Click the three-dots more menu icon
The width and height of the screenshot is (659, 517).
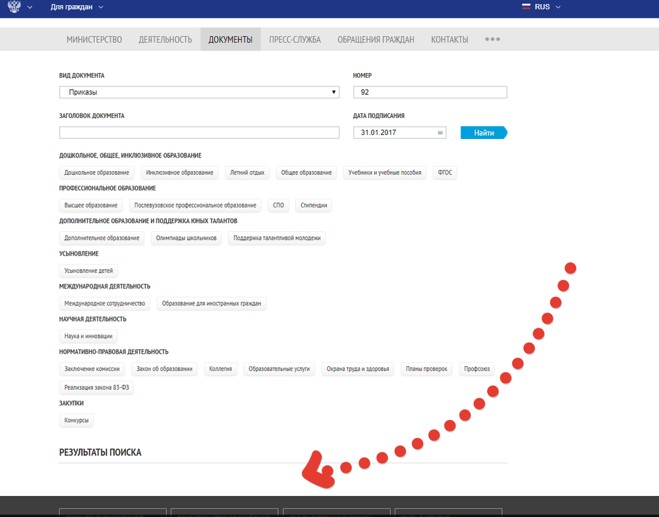[x=492, y=40]
